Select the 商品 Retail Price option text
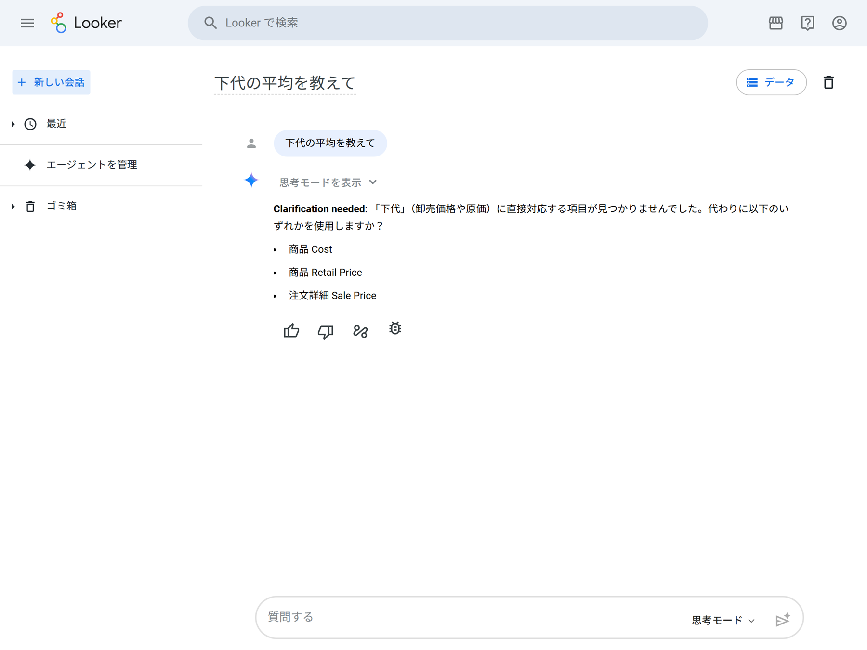This screenshot has width=867, height=650. coord(325,273)
